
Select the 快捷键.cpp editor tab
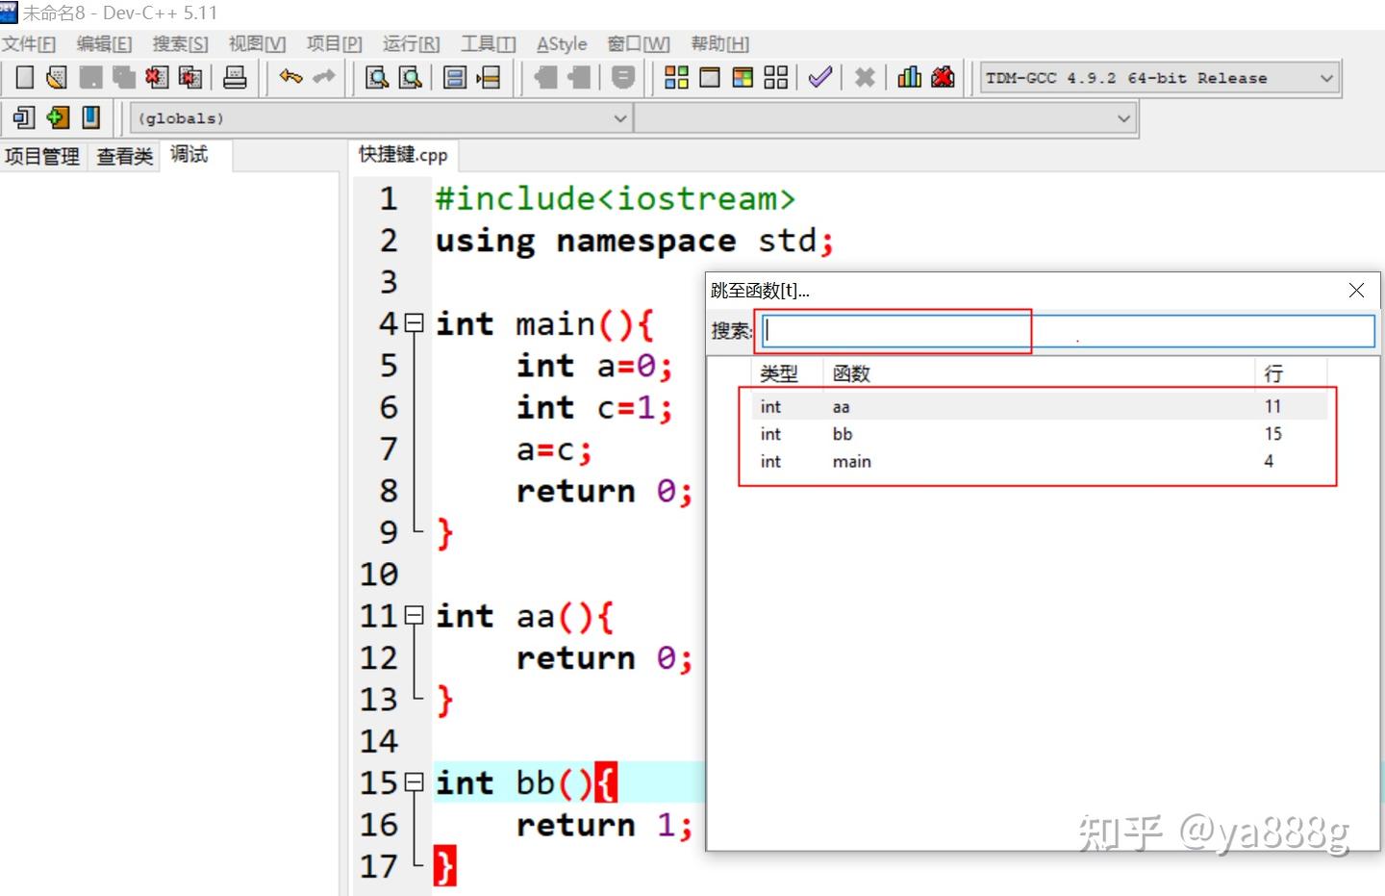[403, 154]
